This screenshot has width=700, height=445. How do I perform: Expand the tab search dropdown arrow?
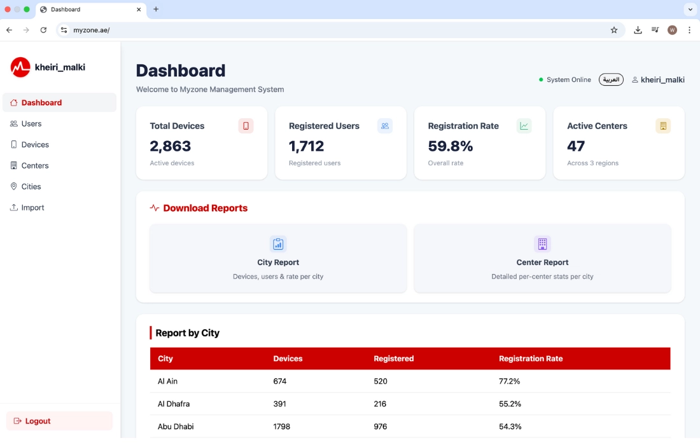[690, 10]
